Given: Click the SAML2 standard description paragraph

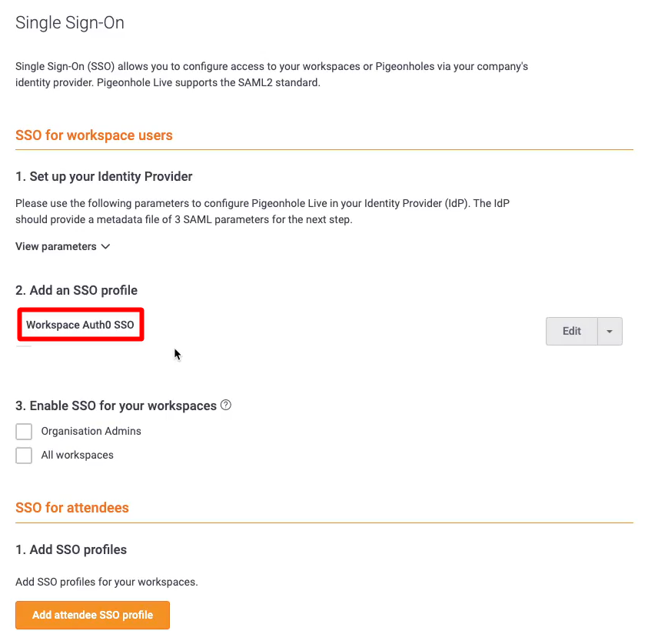Looking at the screenshot, I should 271,74.
